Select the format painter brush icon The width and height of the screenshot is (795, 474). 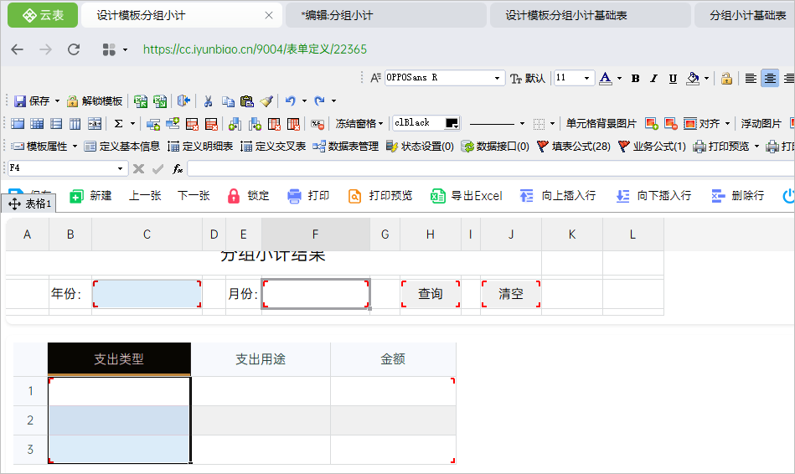coord(266,100)
